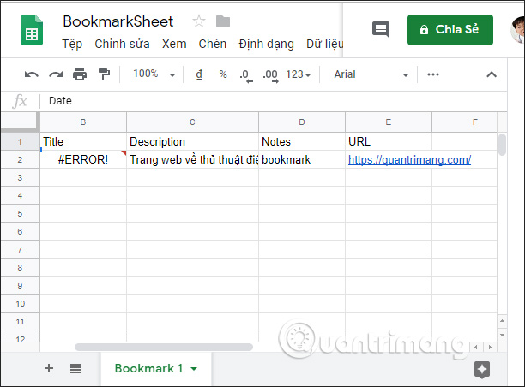Open the 123 number format dropdown
The width and height of the screenshot is (525, 387).
click(x=299, y=74)
